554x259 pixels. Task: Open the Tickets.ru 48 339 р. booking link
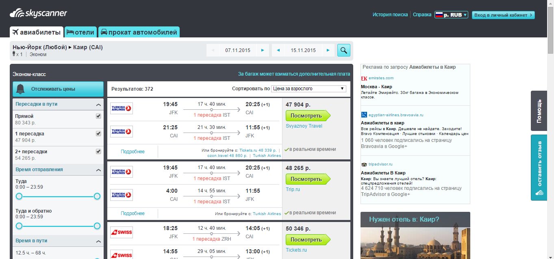(x=258, y=150)
